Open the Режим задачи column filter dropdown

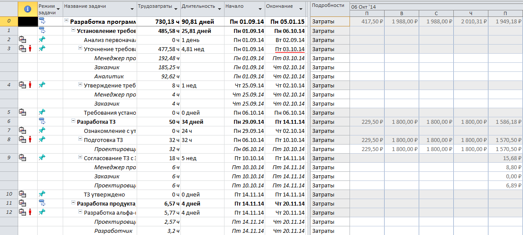pyautogui.click(x=59, y=9)
